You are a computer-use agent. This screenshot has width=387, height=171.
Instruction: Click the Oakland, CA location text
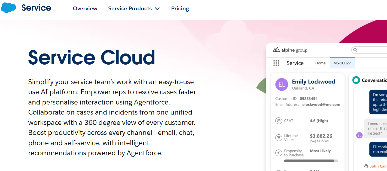coord(303,88)
